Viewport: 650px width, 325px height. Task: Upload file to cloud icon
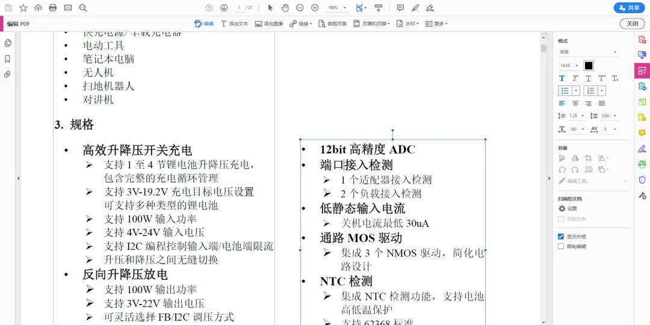[x=38, y=7]
